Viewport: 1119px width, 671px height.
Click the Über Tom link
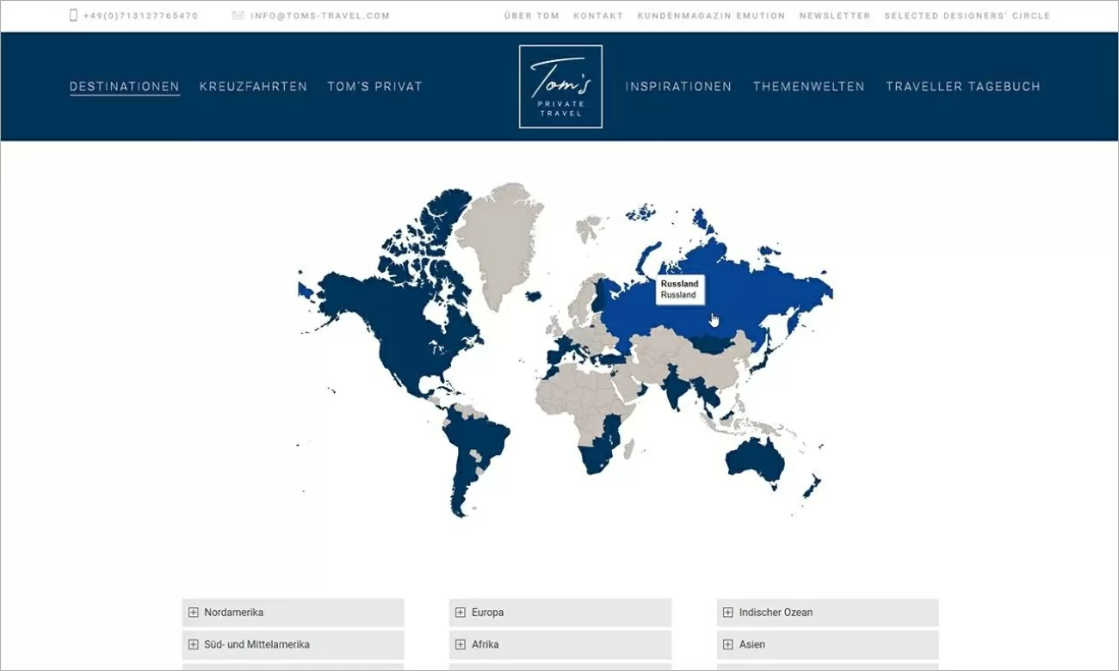pyautogui.click(x=531, y=15)
